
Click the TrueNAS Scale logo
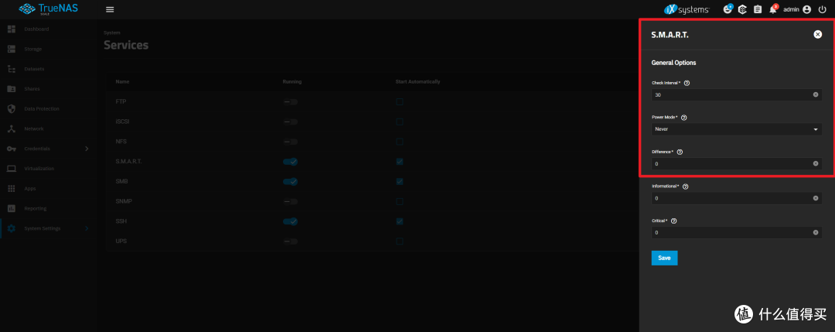(x=49, y=9)
